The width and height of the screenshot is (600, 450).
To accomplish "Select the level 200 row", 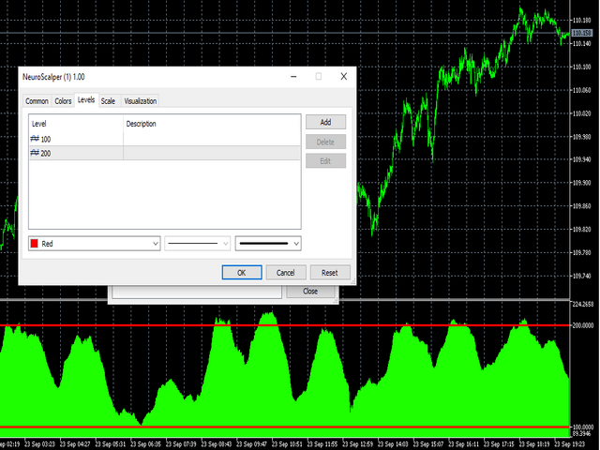I will 165,153.
